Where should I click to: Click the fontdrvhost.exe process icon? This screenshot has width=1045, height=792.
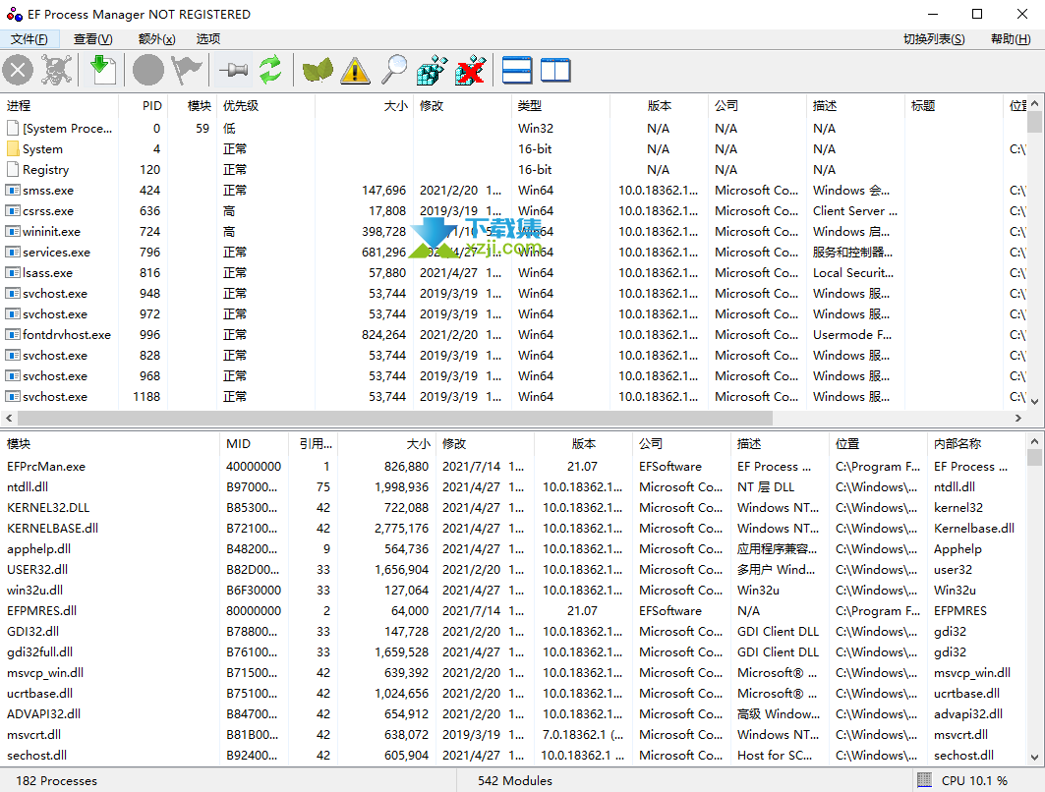point(13,335)
